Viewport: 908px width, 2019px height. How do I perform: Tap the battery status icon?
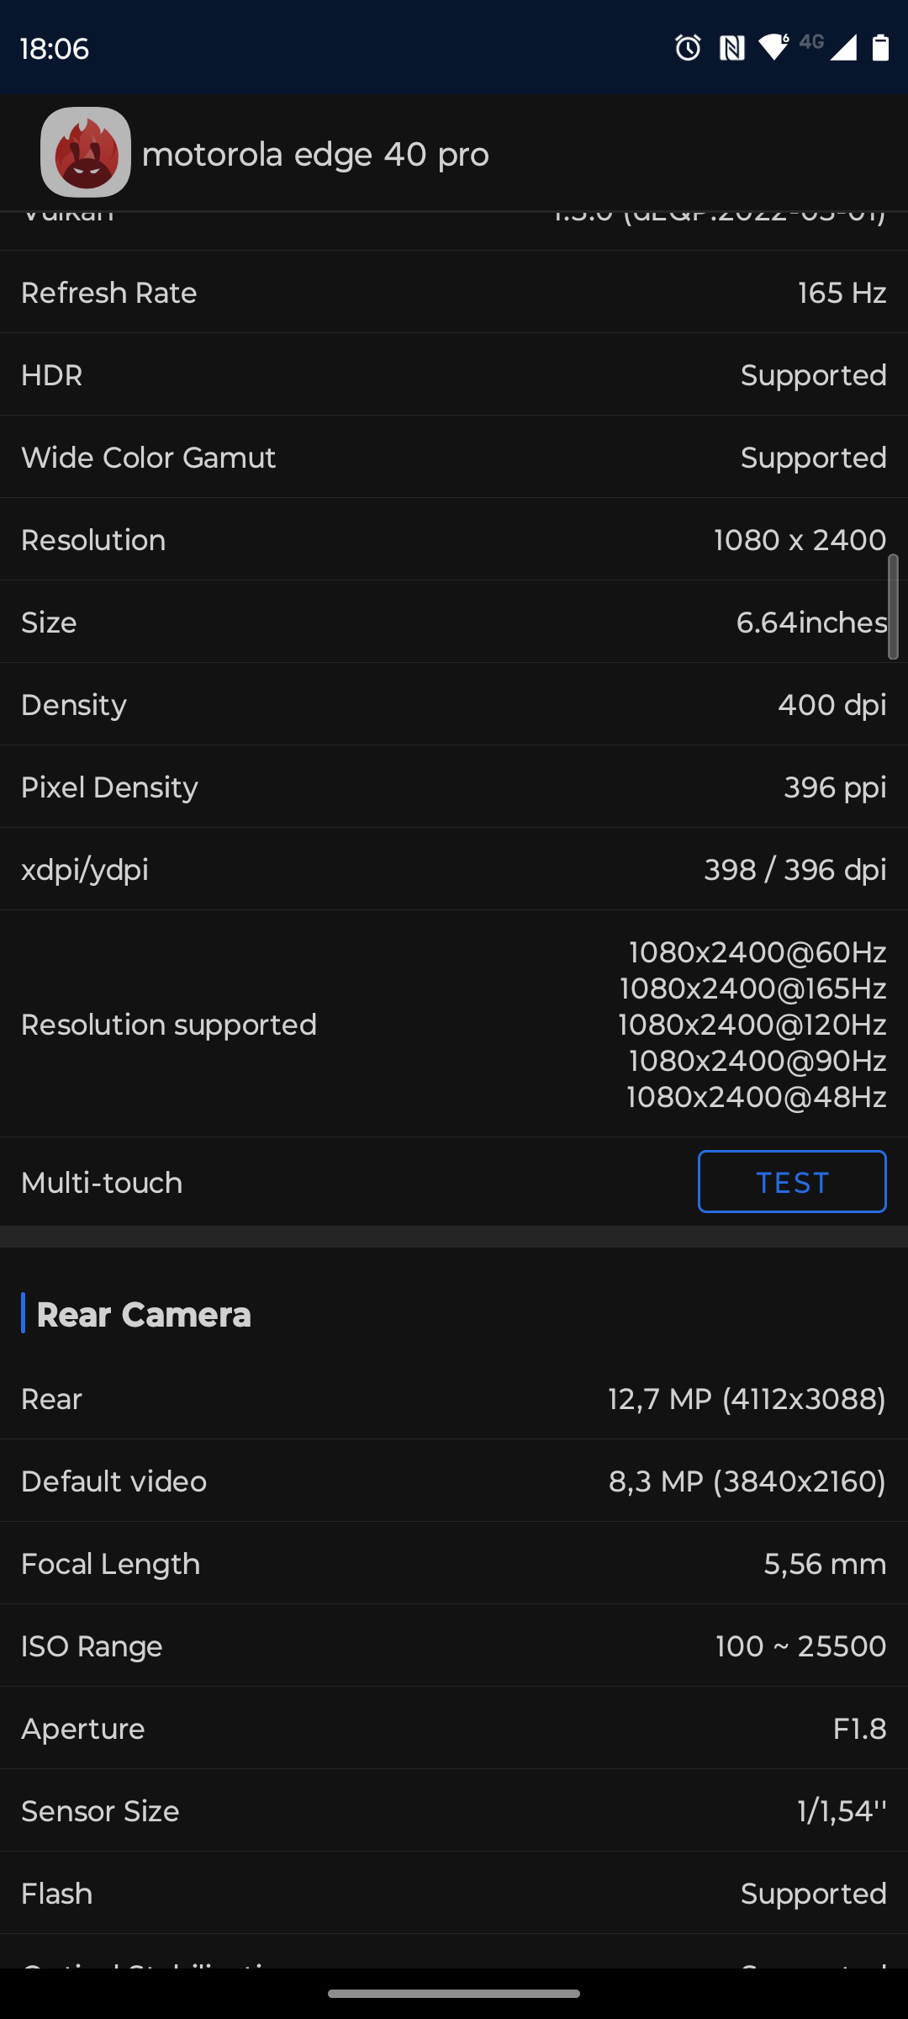(880, 48)
